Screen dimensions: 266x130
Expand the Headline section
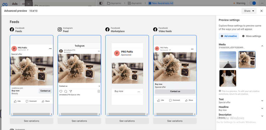(x=262, y=108)
